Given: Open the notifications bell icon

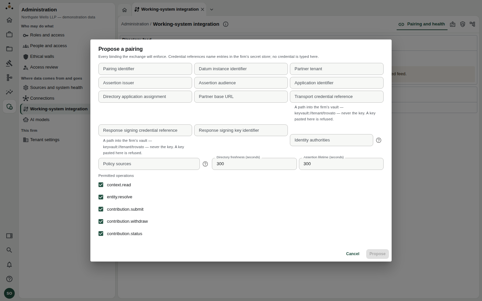Looking at the screenshot, I should [9, 265].
